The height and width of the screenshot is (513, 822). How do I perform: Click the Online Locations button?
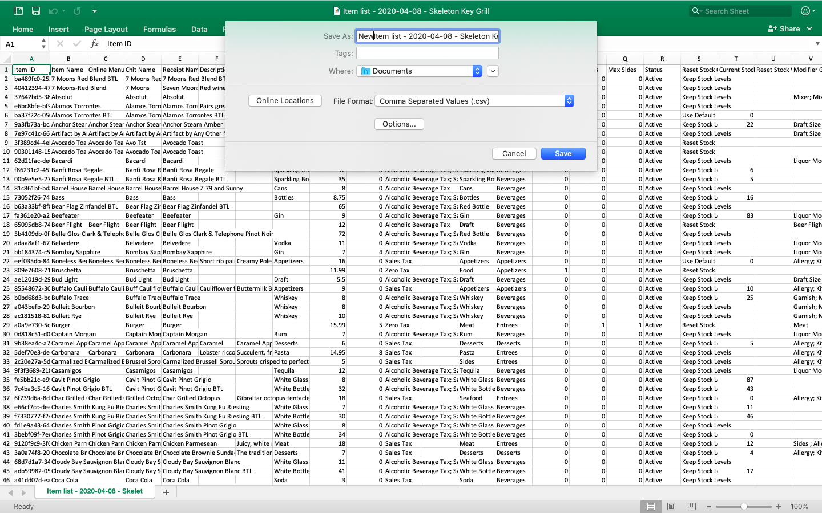click(x=285, y=100)
